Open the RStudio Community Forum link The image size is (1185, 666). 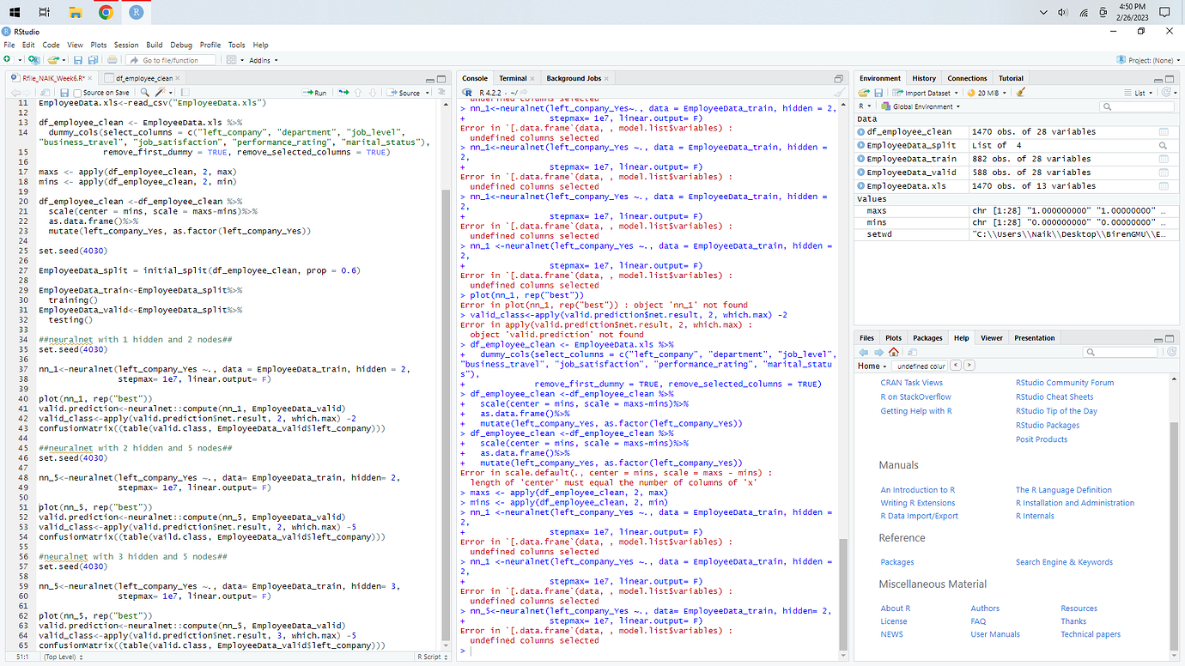(x=1064, y=382)
